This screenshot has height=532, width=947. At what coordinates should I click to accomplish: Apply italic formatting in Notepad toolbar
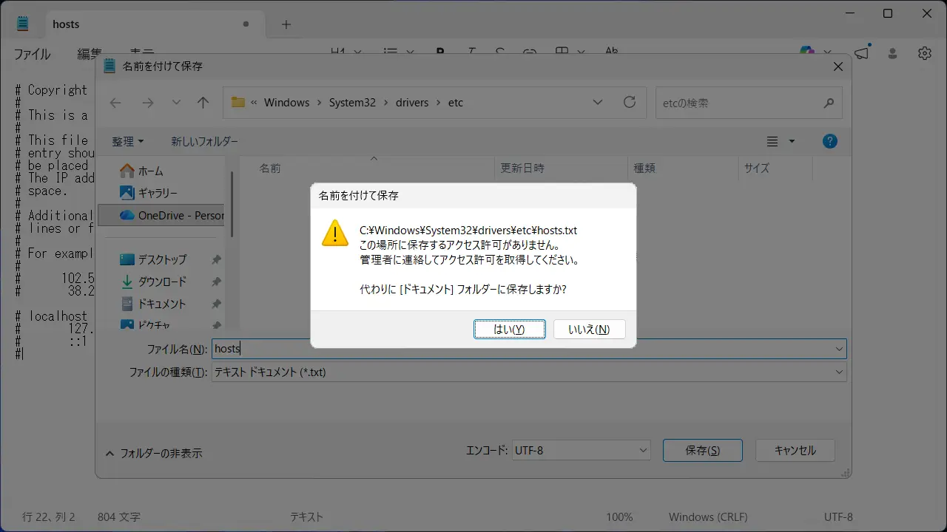tap(471, 52)
